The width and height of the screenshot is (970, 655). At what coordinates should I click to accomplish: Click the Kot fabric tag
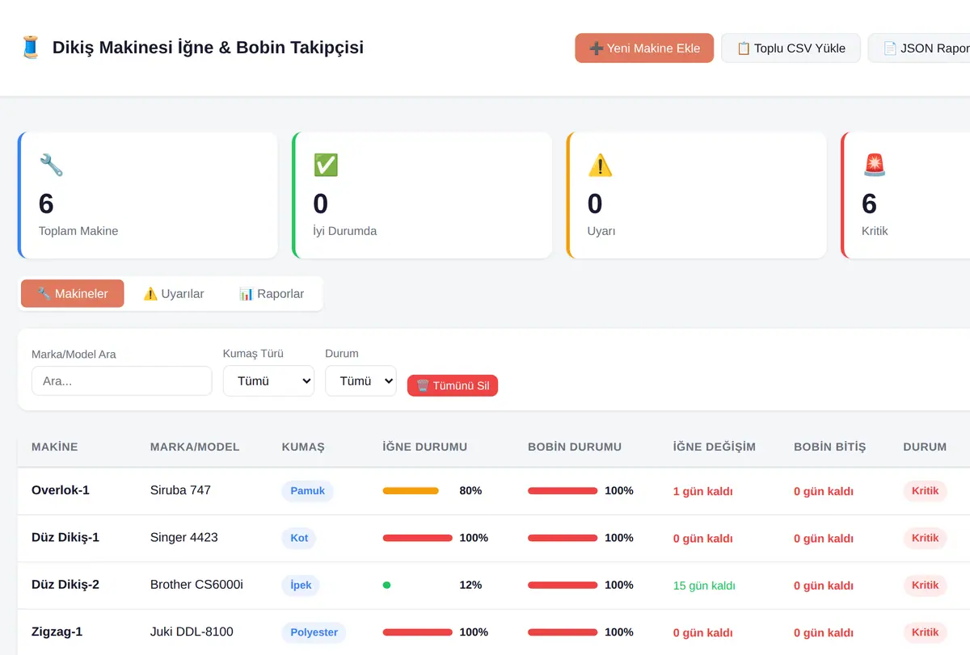299,538
